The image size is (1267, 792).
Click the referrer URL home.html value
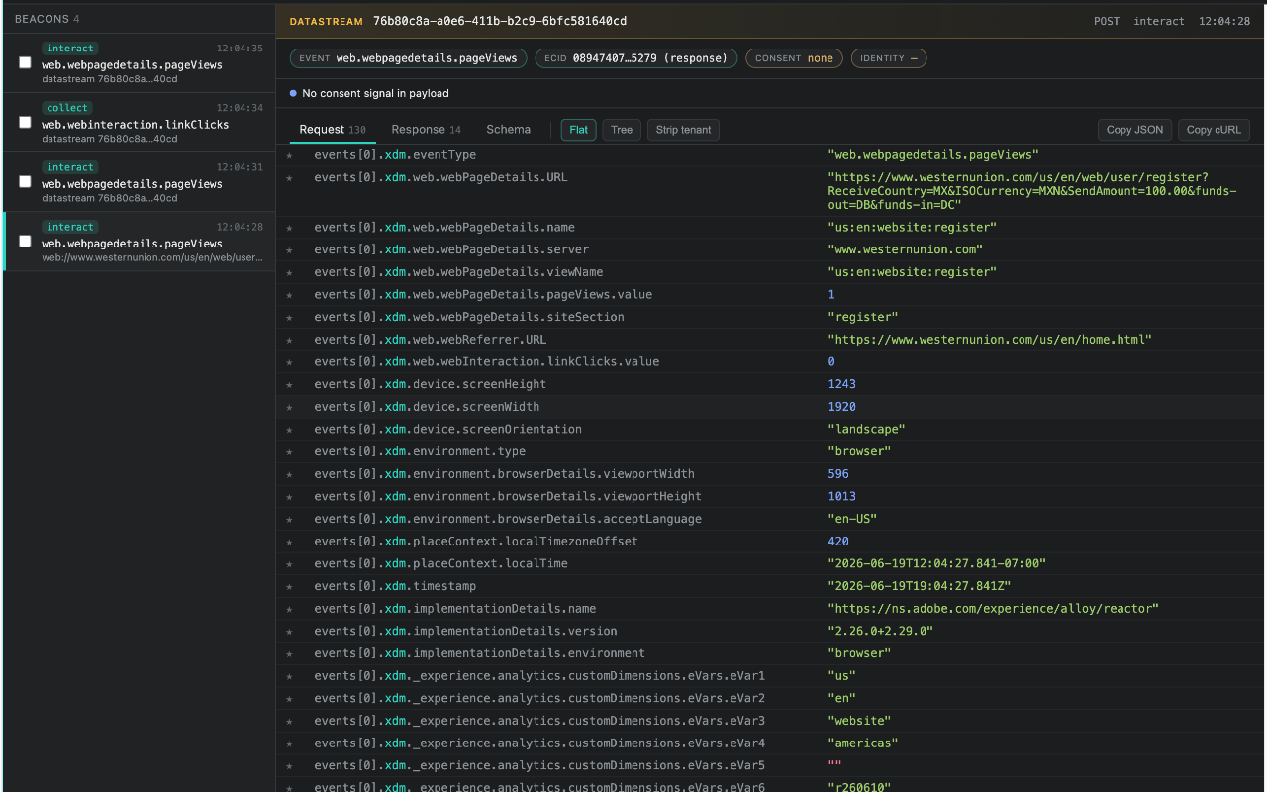click(990, 340)
